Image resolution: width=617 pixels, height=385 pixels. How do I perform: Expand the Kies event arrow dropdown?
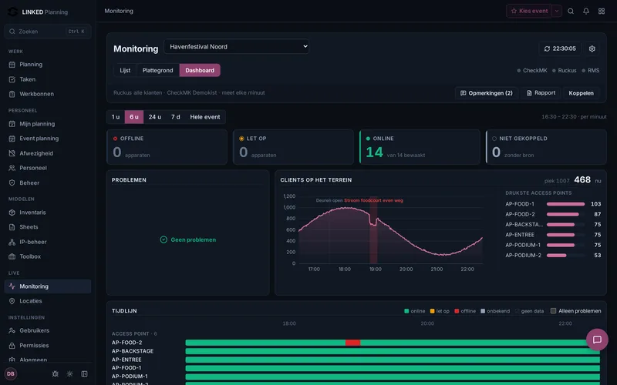pos(556,11)
